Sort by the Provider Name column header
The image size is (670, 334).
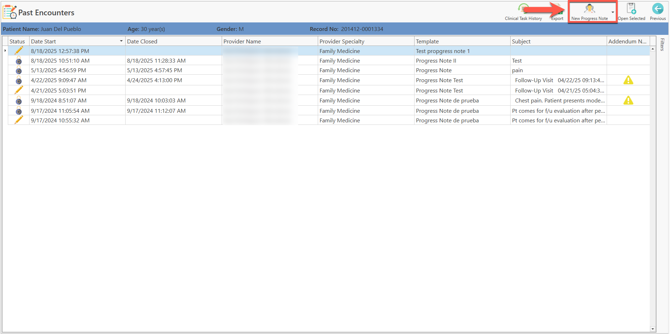click(x=270, y=41)
